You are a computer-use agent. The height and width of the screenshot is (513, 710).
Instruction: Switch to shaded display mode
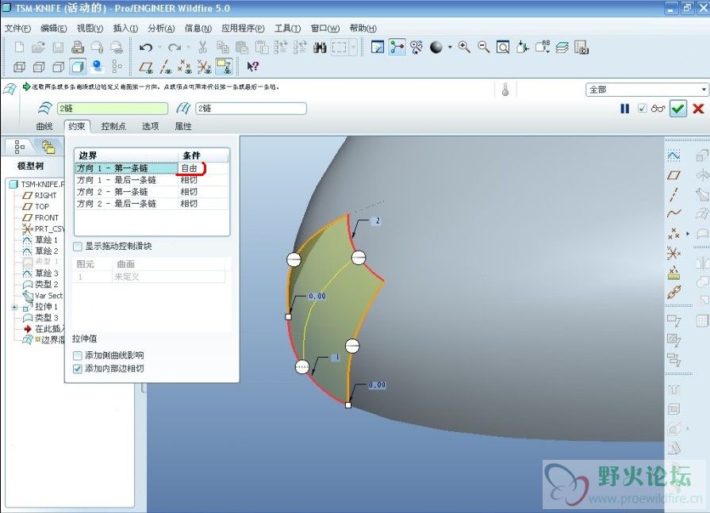[78, 67]
